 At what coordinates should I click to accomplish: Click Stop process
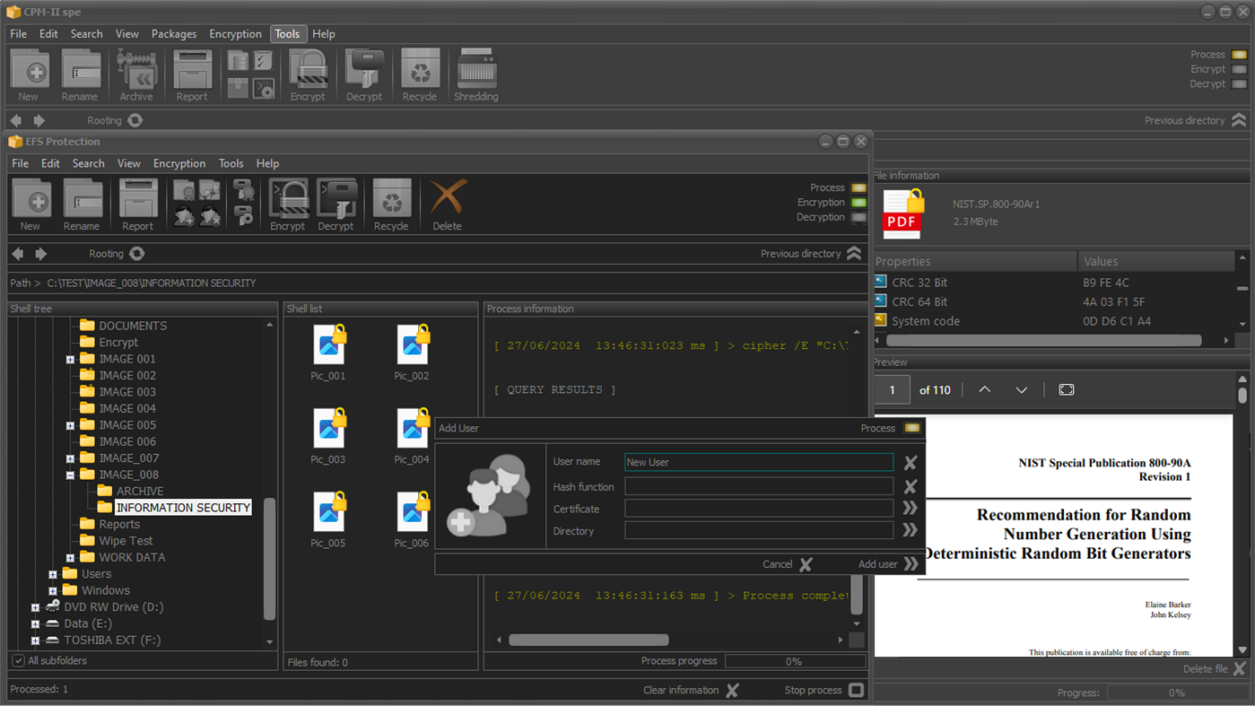824,691
